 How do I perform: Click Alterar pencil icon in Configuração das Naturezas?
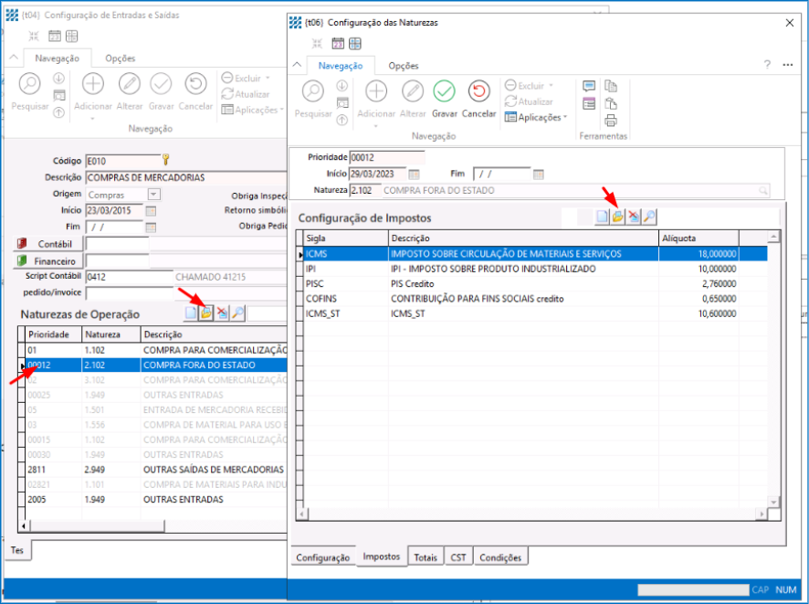coord(412,92)
